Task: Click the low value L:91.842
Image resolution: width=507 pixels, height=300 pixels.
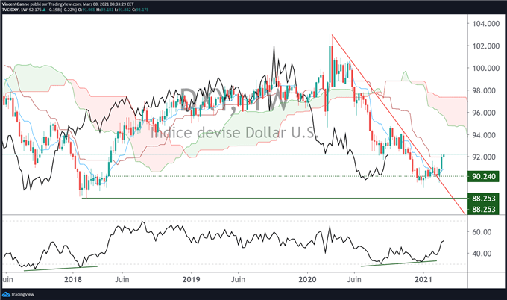Action: click(123, 10)
